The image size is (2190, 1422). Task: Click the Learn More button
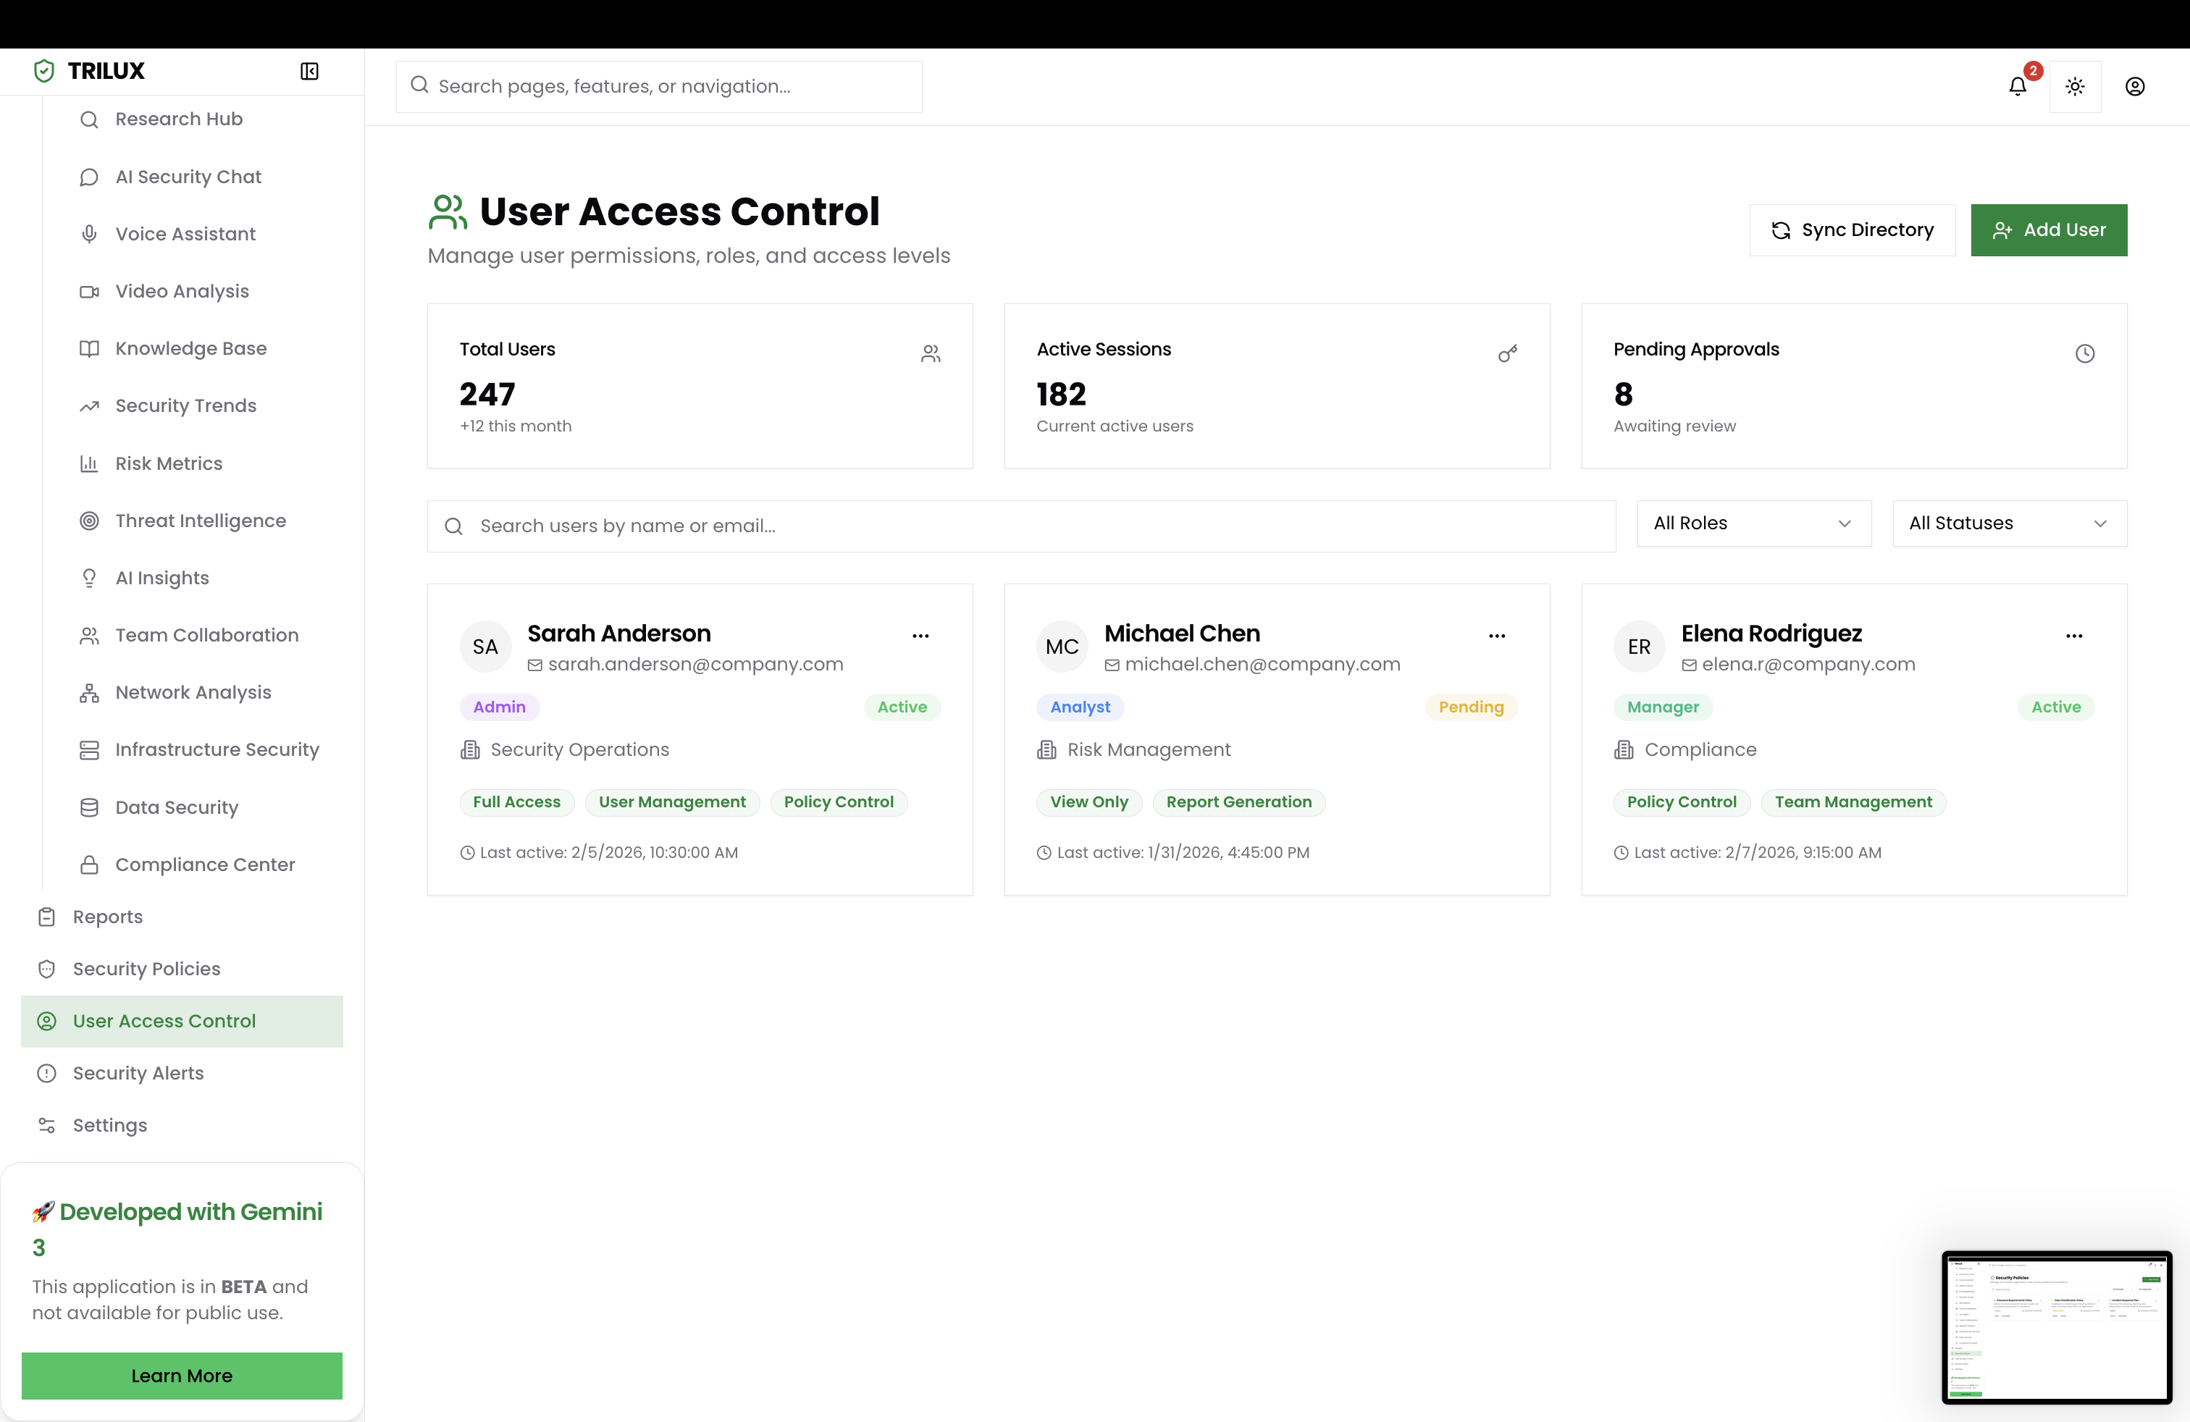tap(181, 1375)
